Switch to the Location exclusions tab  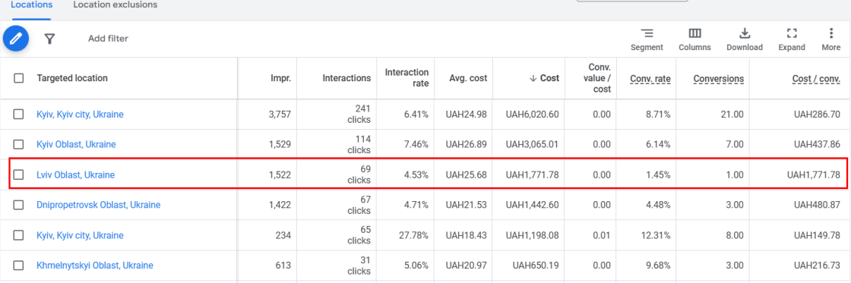115,5
